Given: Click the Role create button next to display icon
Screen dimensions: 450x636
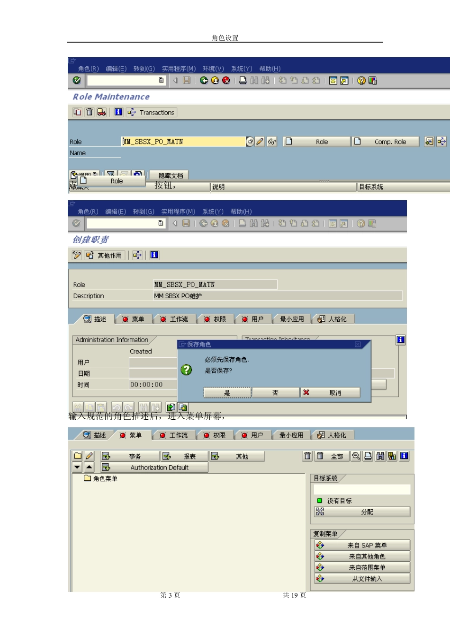Looking at the screenshot, I should [x=316, y=141].
